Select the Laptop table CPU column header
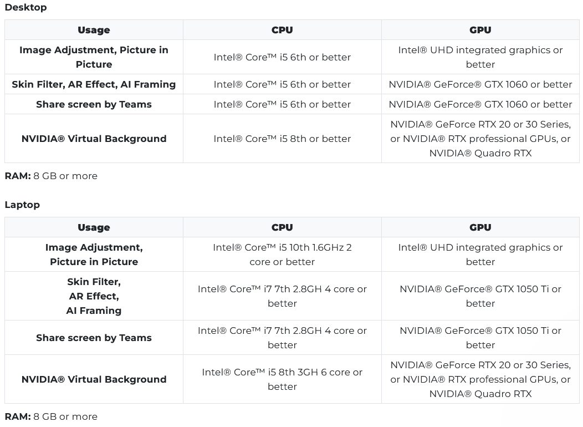583x427 pixels. 282,227
